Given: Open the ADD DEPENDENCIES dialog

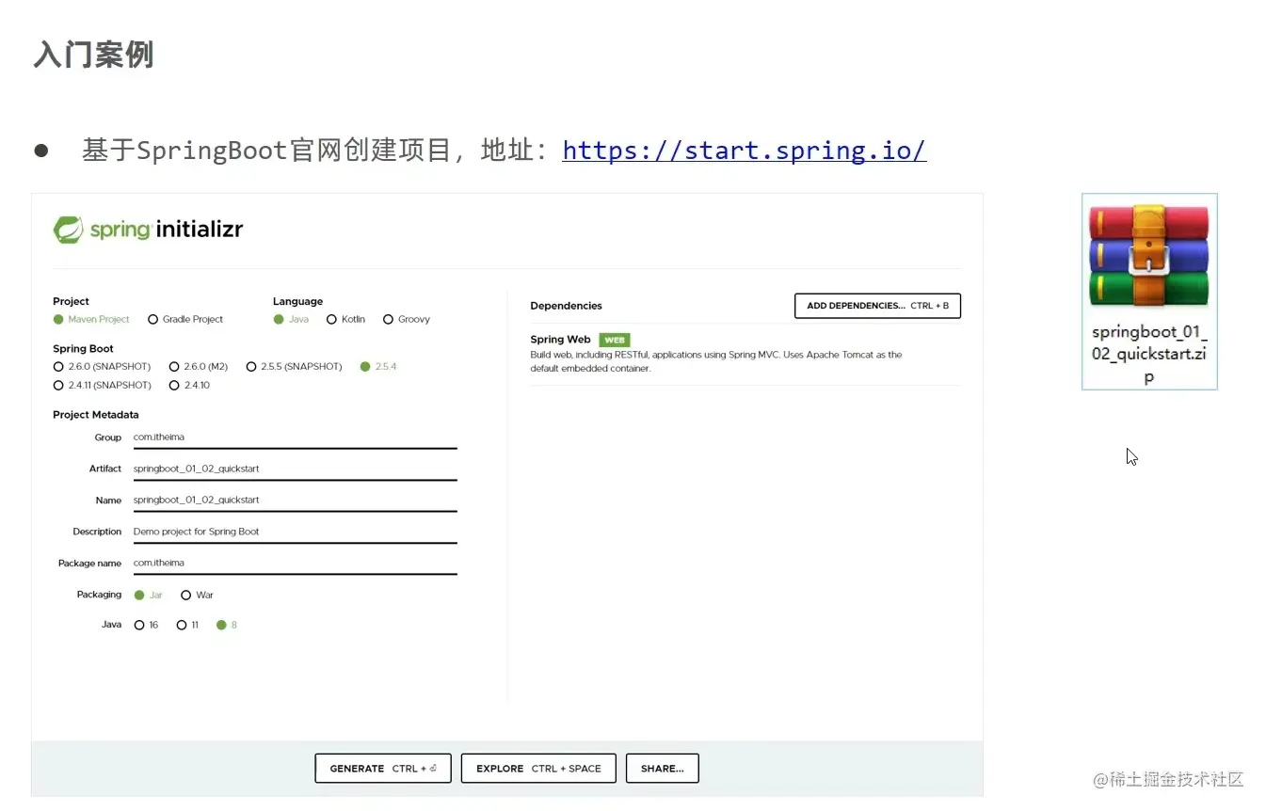Looking at the screenshot, I should click(x=876, y=305).
